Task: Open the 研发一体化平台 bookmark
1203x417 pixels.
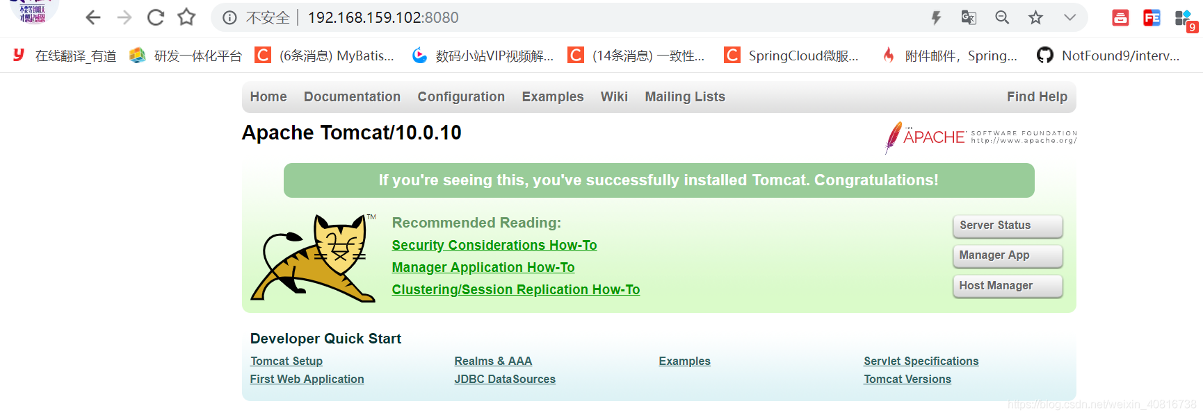Action: point(186,56)
